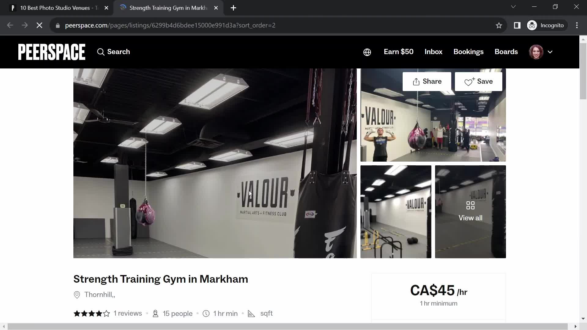Click the 1 reviews rating link
Screen dimensions: 587x330
pos(128,313)
